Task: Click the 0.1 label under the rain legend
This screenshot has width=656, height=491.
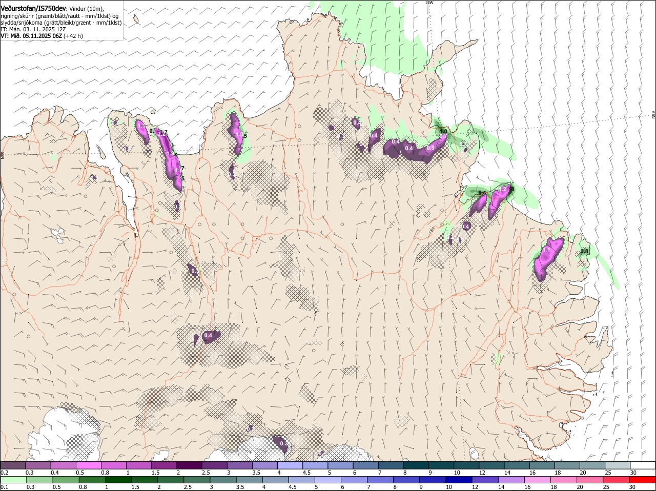Action: click(x=4, y=487)
